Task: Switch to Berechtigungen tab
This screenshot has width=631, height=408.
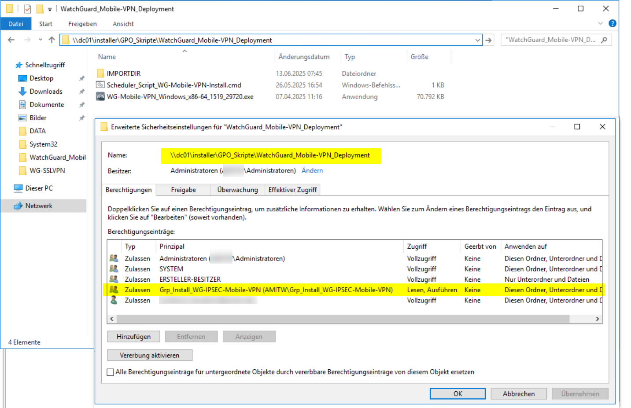Action: pos(129,190)
